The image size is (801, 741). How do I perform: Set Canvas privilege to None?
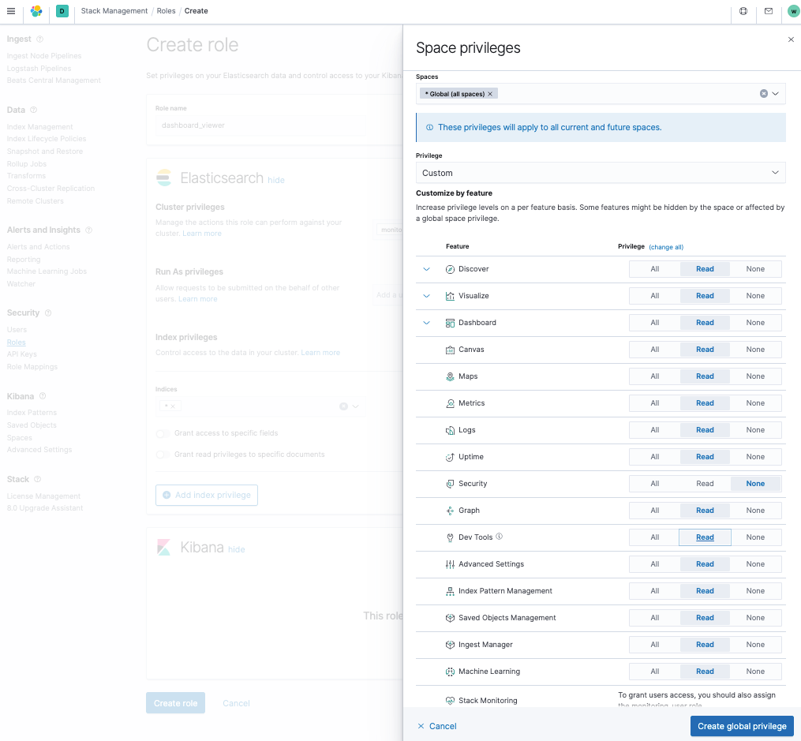point(755,350)
